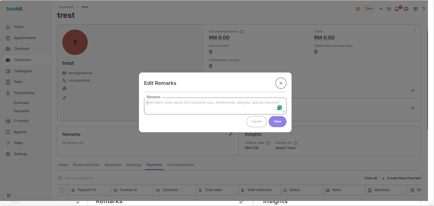Click the Cancel button in dialog
The image size is (434, 206).
pyautogui.click(x=257, y=121)
